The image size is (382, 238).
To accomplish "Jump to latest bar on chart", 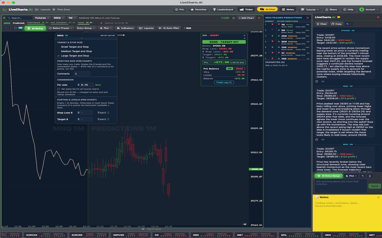I will point(244,224).
